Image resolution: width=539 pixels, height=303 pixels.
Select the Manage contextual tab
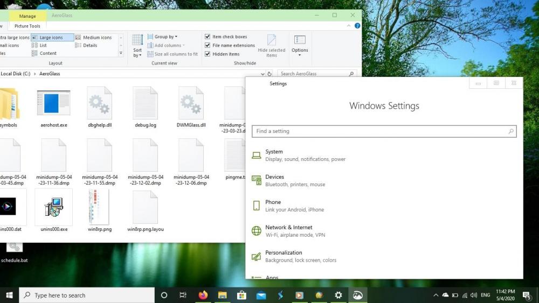coord(27,16)
